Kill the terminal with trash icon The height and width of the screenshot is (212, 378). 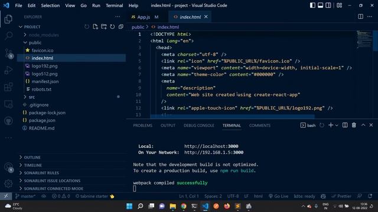354,125
